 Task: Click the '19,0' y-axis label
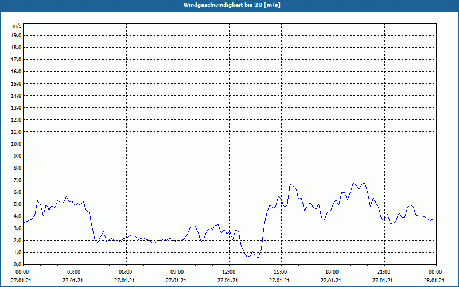16,36
